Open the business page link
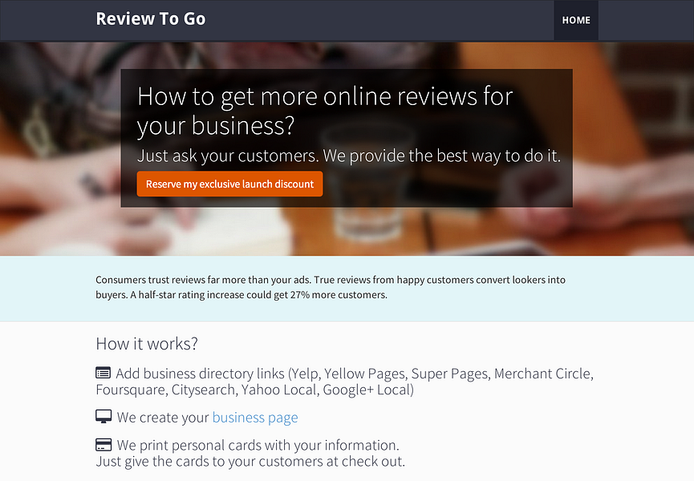Viewport: 694px width, 481px height. 254,417
